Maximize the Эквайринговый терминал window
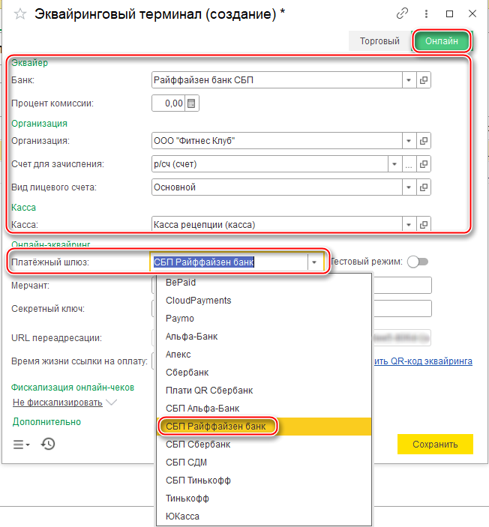The image size is (489, 527). 449,13
